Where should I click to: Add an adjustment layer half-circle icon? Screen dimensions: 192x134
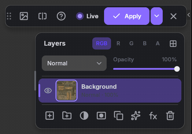[x=84, y=115]
